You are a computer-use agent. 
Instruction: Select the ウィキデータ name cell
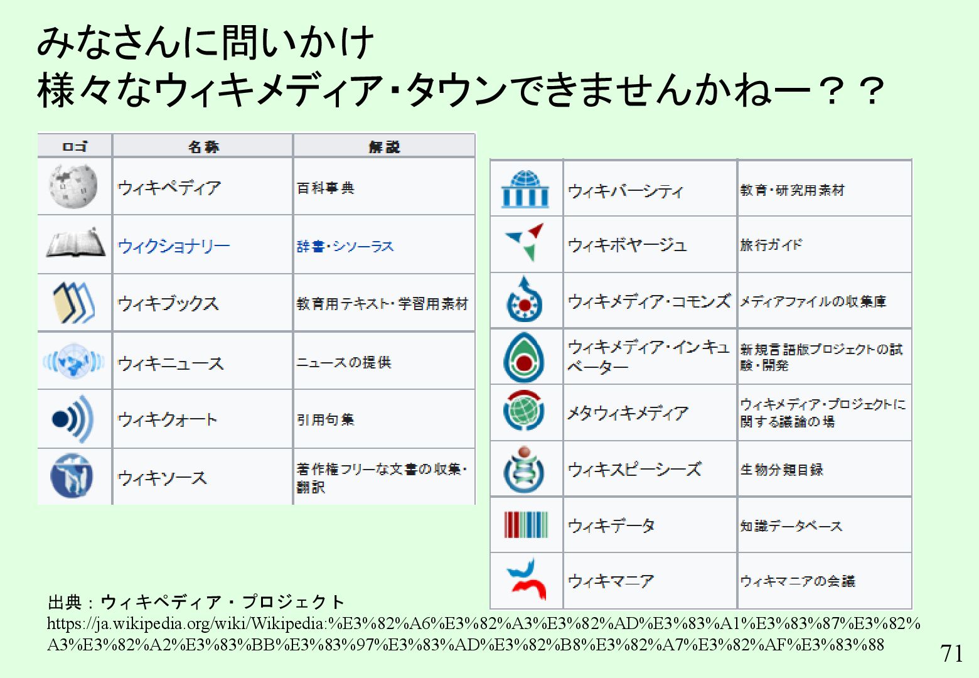point(650,525)
